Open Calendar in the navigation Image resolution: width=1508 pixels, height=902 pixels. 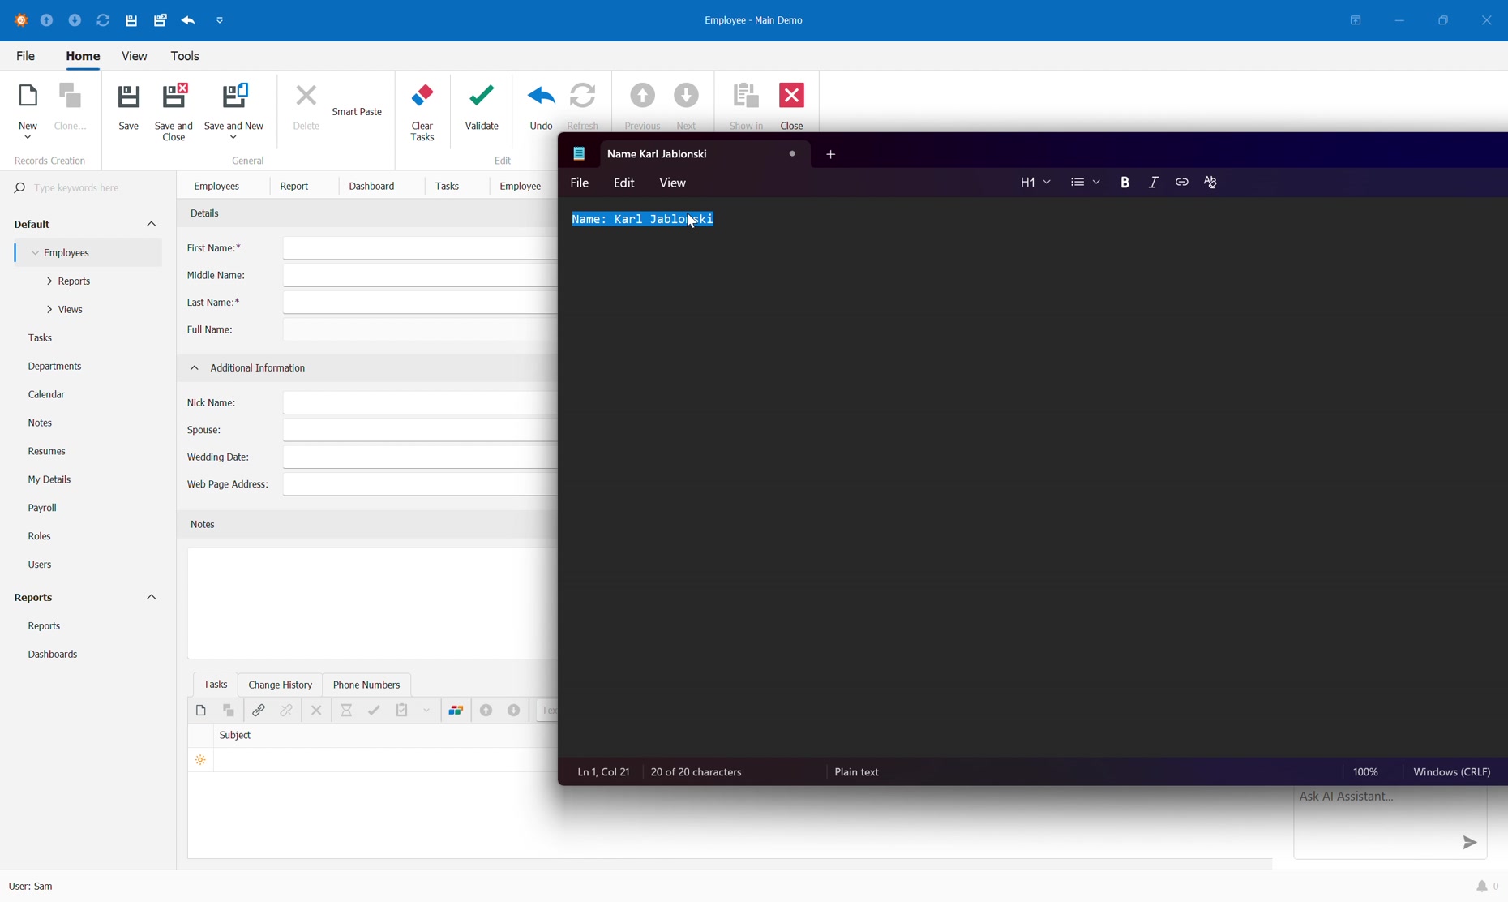coord(47,395)
